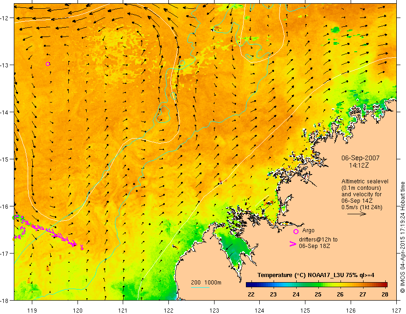Click the latitude axis label -13
Screen dimensions: 406x314
(5, 65)
